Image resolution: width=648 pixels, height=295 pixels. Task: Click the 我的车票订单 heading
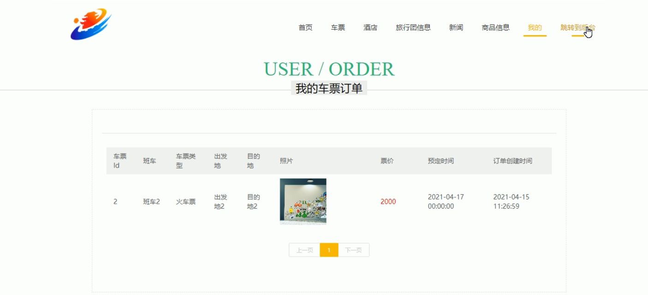click(x=329, y=88)
